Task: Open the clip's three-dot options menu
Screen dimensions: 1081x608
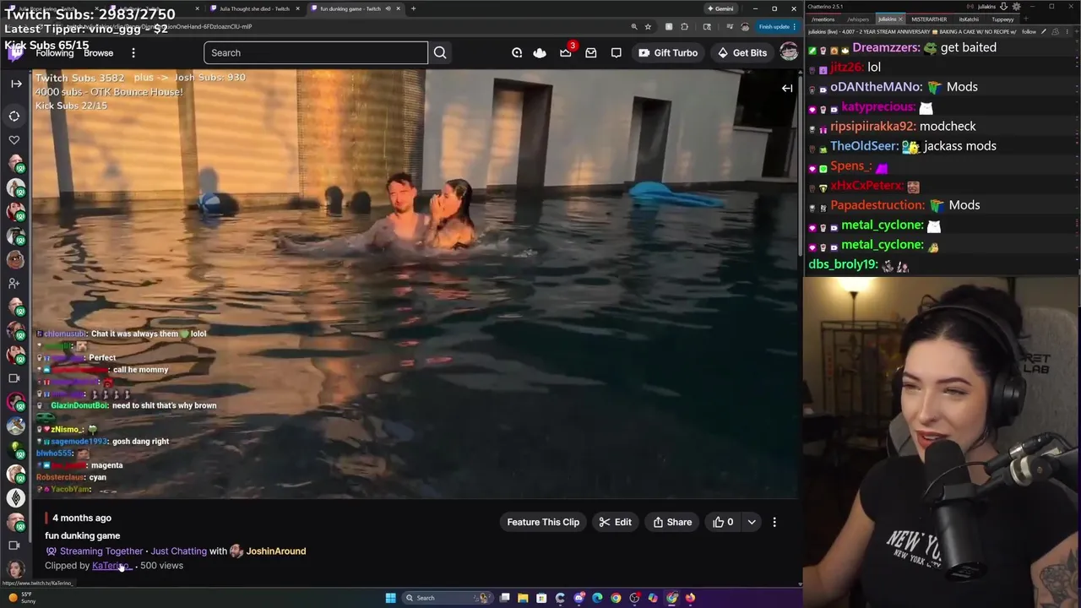Action: (774, 522)
